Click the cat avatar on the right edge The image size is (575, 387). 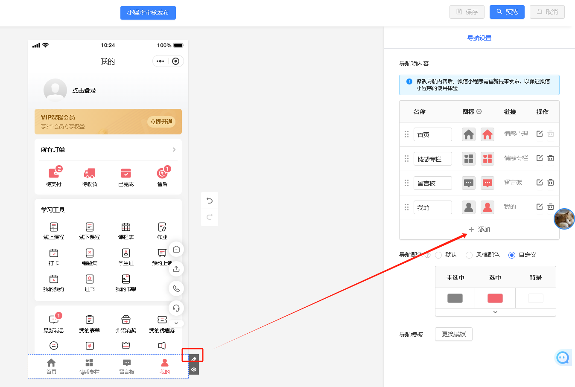click(x=564, y=219)
